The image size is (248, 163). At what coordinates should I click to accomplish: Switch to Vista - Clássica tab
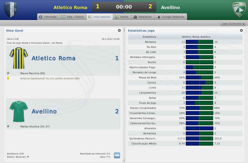pyautogui.click(x=72, y=17)
